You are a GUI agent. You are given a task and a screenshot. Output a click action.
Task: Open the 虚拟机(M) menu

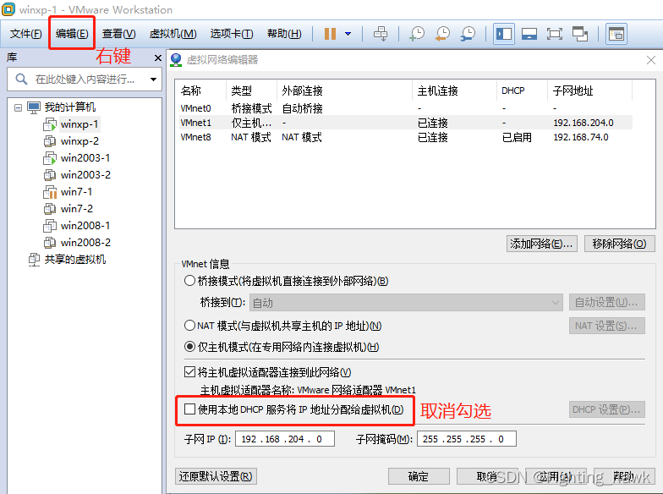point(173,34)
